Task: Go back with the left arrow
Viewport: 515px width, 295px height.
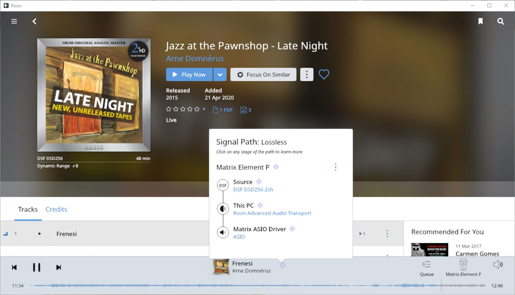Action: (x=34, y=21)
